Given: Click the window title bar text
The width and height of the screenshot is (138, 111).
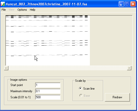Looking at the screenshot, I should (47, 4).
